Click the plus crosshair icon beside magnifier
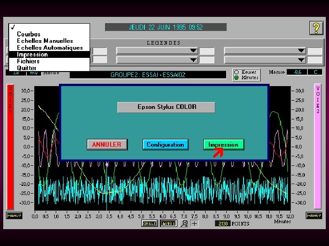The height and width of the screenshot is (246, 329). click(x=195, y=224)
